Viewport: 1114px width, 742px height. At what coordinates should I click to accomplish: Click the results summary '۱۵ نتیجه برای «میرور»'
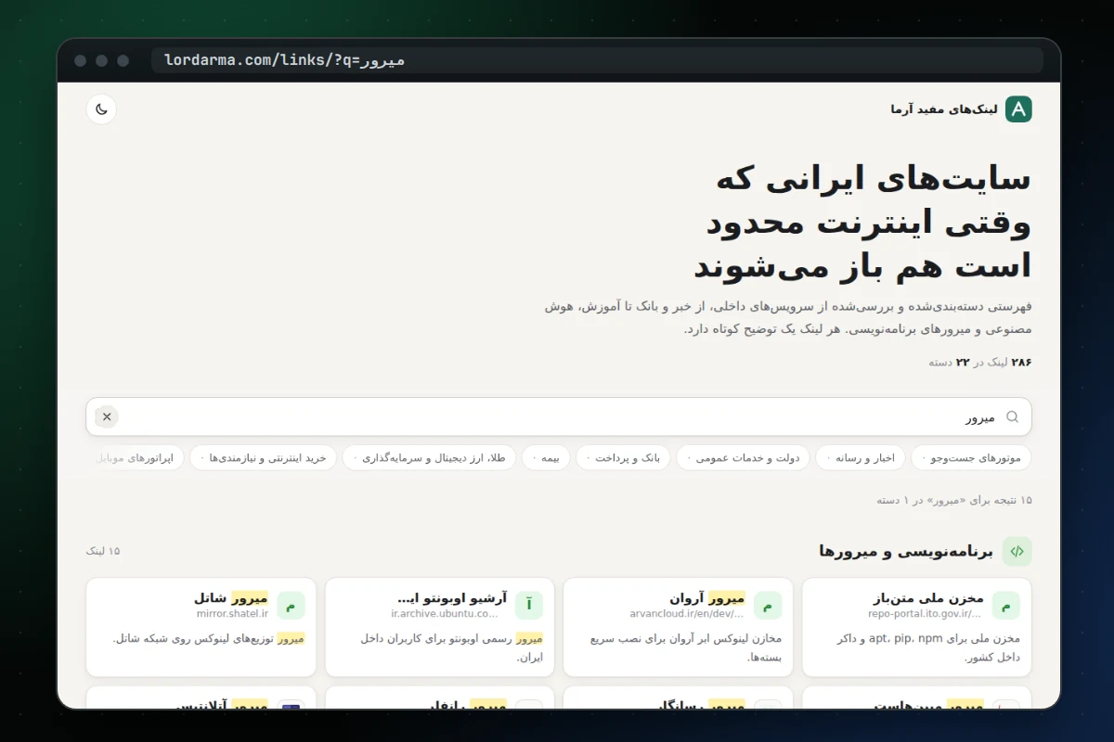tap(954, 500)
